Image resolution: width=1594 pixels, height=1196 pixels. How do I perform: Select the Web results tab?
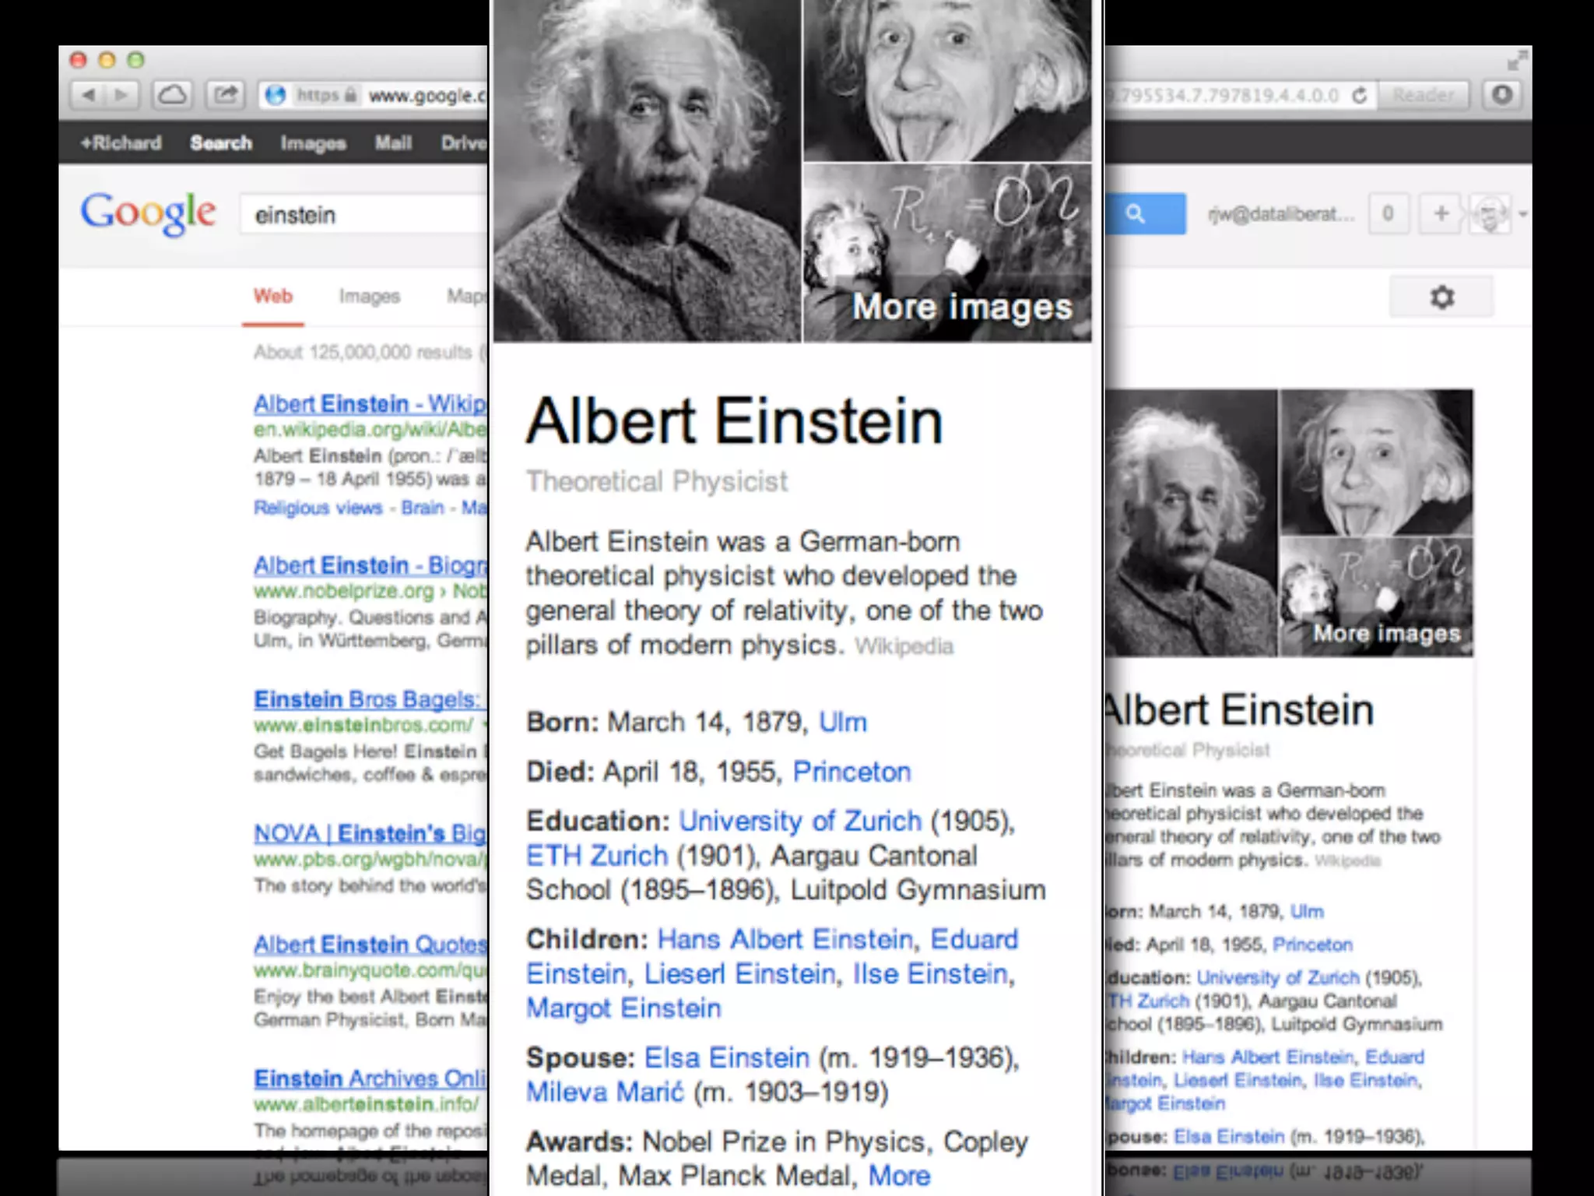(x=272, y=297)
